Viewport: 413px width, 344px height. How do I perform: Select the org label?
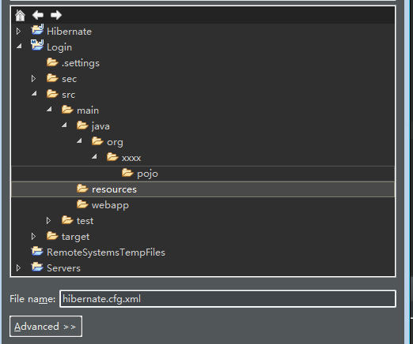pyautogui.click(x=115, y=143)
